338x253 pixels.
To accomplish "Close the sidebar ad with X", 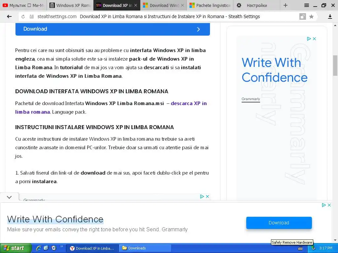I will pyautogui.click(x=314, y=39).
